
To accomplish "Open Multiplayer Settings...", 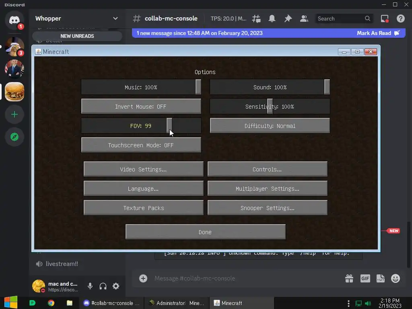I will tap(268, 189).
